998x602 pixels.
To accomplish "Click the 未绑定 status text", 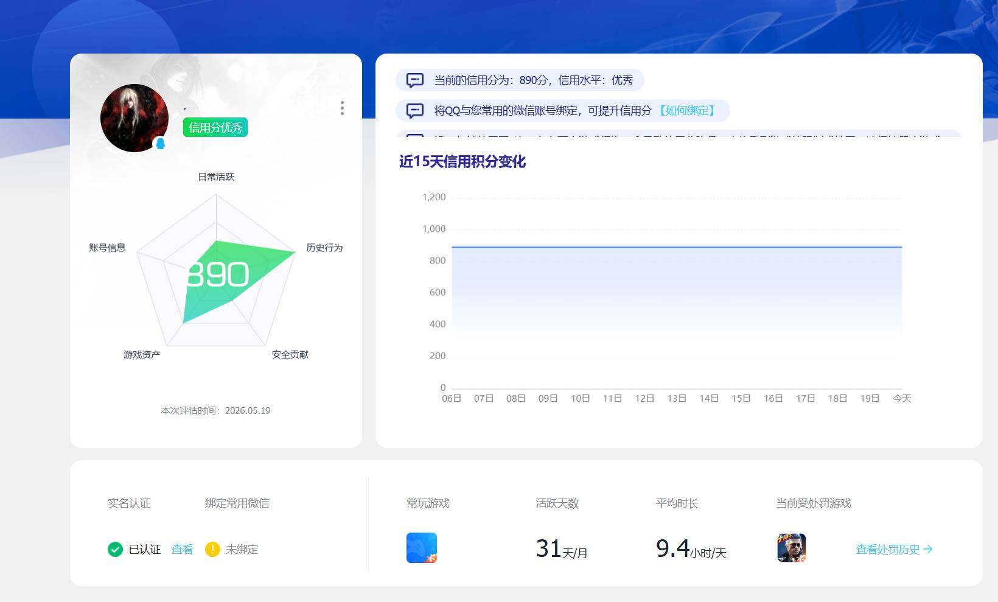I will pyautogui.click(x=242, y=549).
